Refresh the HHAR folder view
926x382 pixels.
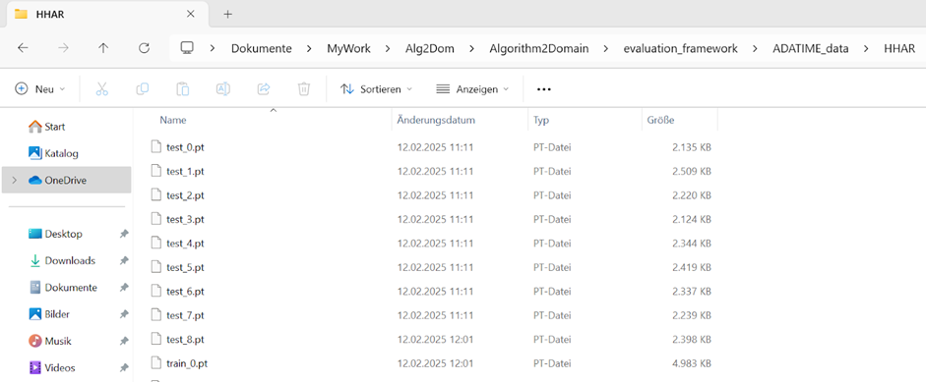(x=144, y=48)
